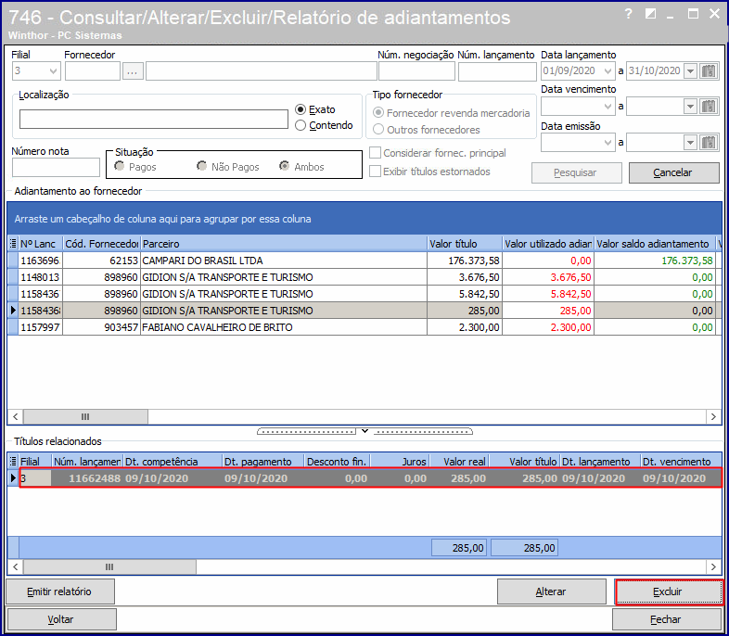The image size is (729, 636).
Task: Click the Pesquisar button
Action: pyautogui.click(x=577, y=172)
